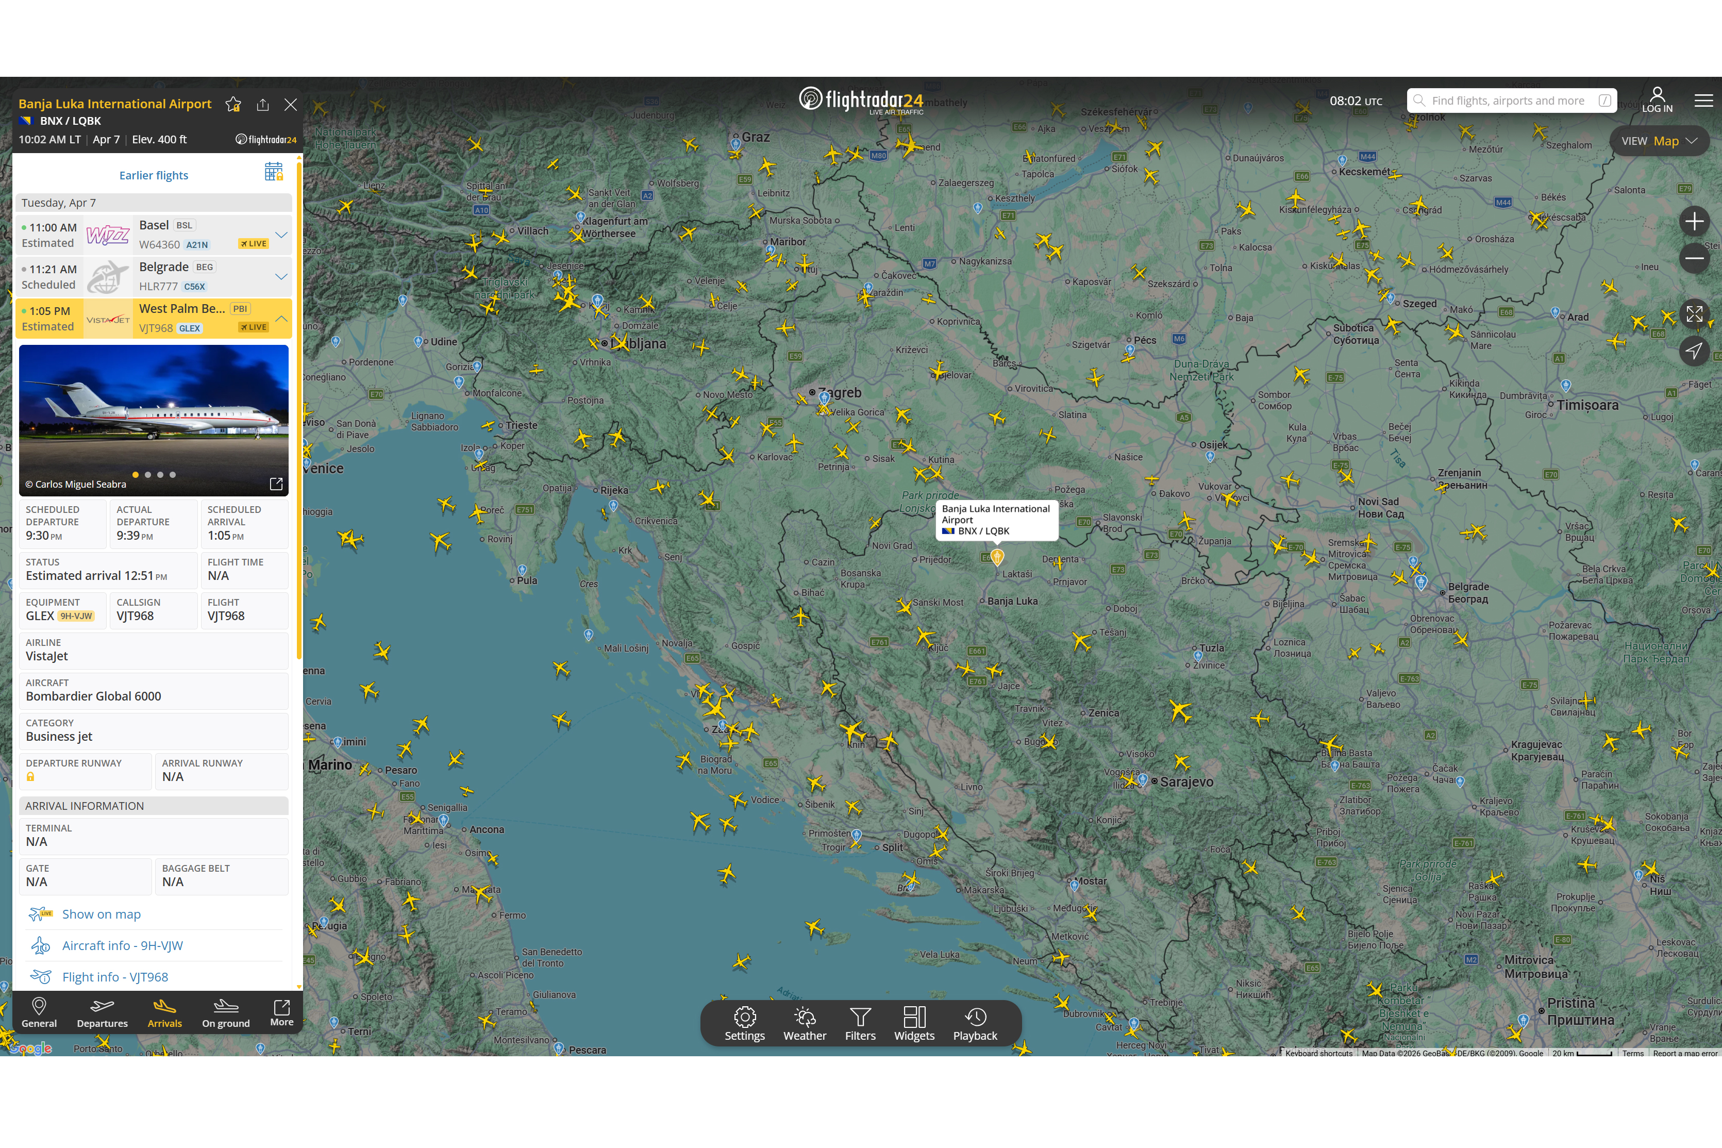Open the Filters panel
The image size is (1722, 1148).
(861, 1024)
